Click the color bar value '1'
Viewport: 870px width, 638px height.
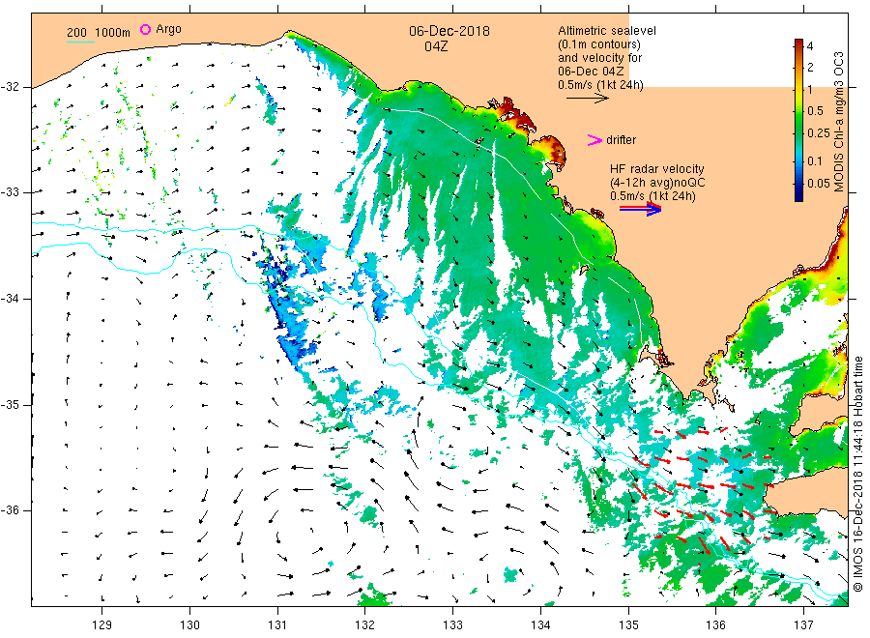click(x=810, y=89)
